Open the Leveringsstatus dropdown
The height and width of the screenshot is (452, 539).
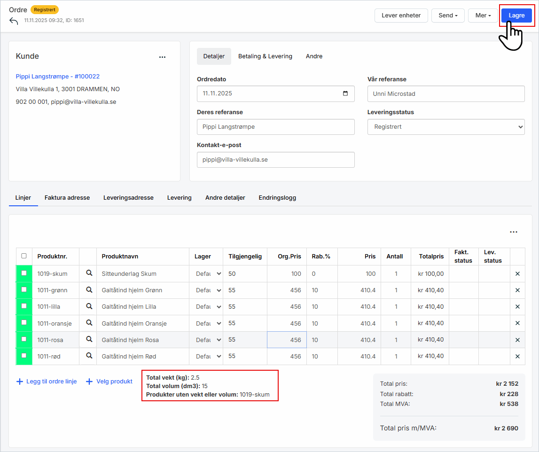click(445, 127)
